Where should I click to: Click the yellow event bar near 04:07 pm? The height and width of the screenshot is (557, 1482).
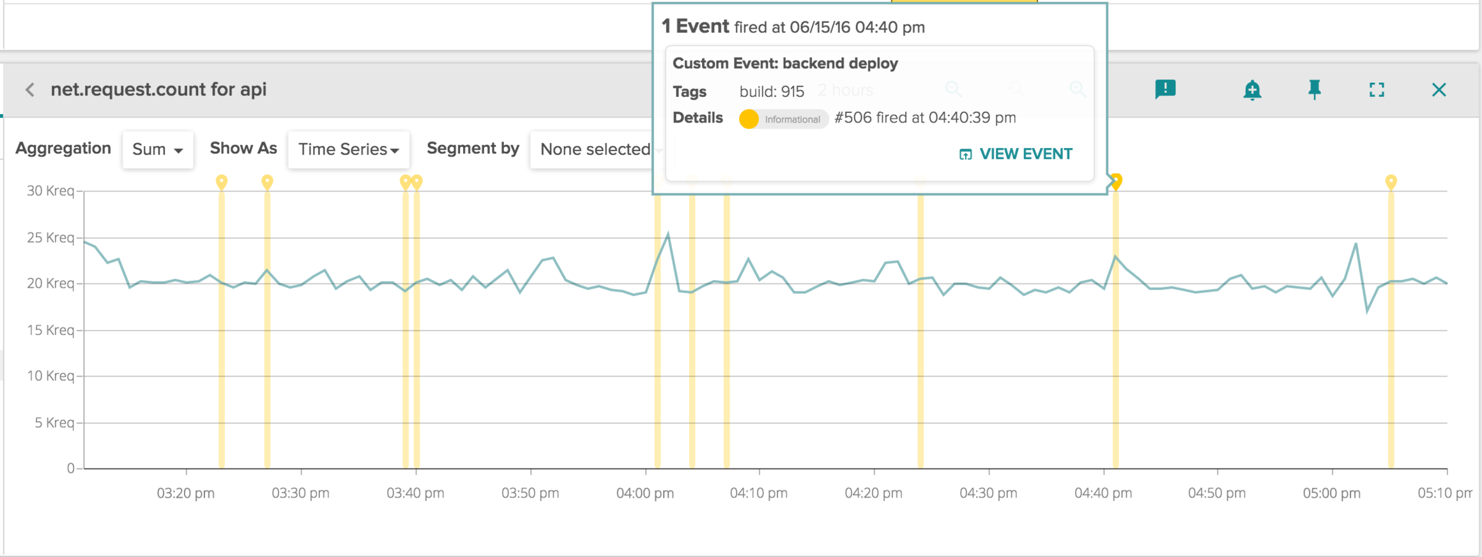(x=726, y=332)
